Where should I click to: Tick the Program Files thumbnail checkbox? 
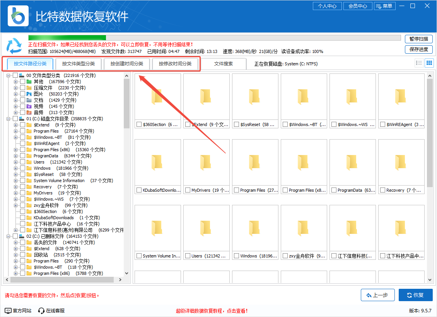(237, 190)
